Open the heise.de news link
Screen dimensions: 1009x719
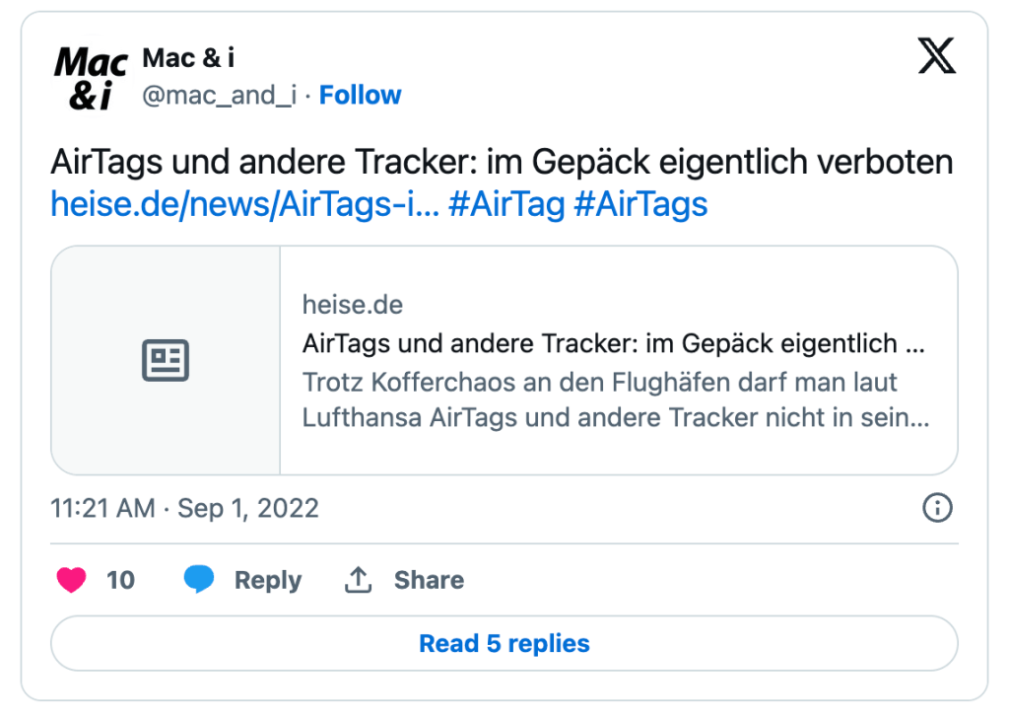click(x=242, y=204)
